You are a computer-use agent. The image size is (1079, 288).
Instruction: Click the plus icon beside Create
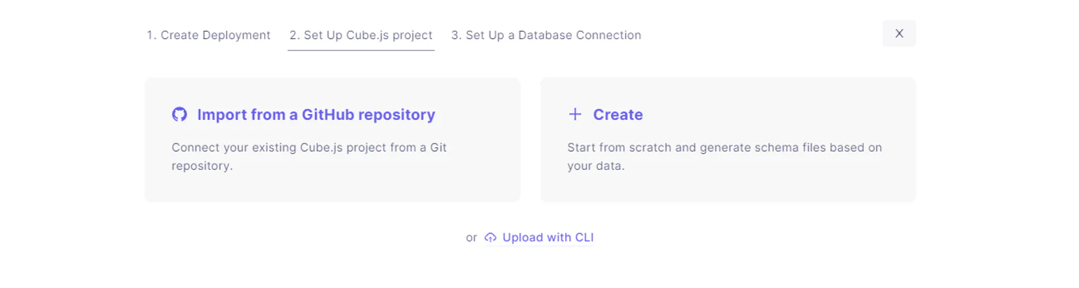coord(575,115)
